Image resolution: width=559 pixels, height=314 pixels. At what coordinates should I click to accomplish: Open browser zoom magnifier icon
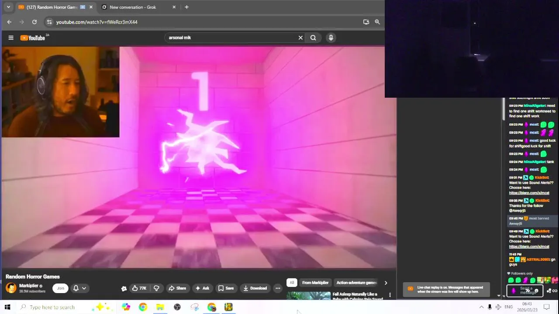[377, 22]
